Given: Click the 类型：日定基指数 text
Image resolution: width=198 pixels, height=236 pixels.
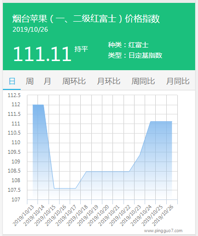Looking at the screenshot, I should pyautogui.click(x=135, y=55).
